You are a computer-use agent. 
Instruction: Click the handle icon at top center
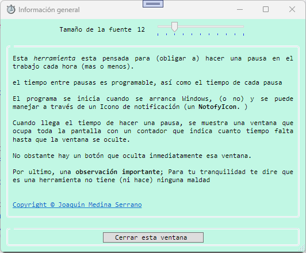[x=153, y=3]
